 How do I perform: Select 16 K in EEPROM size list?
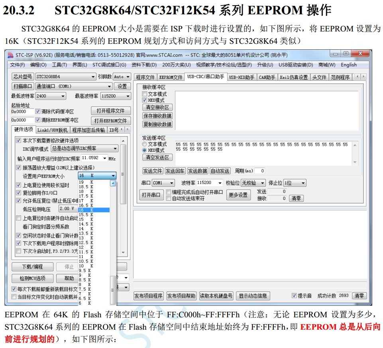pyautogui.click(x=94, y=210)
